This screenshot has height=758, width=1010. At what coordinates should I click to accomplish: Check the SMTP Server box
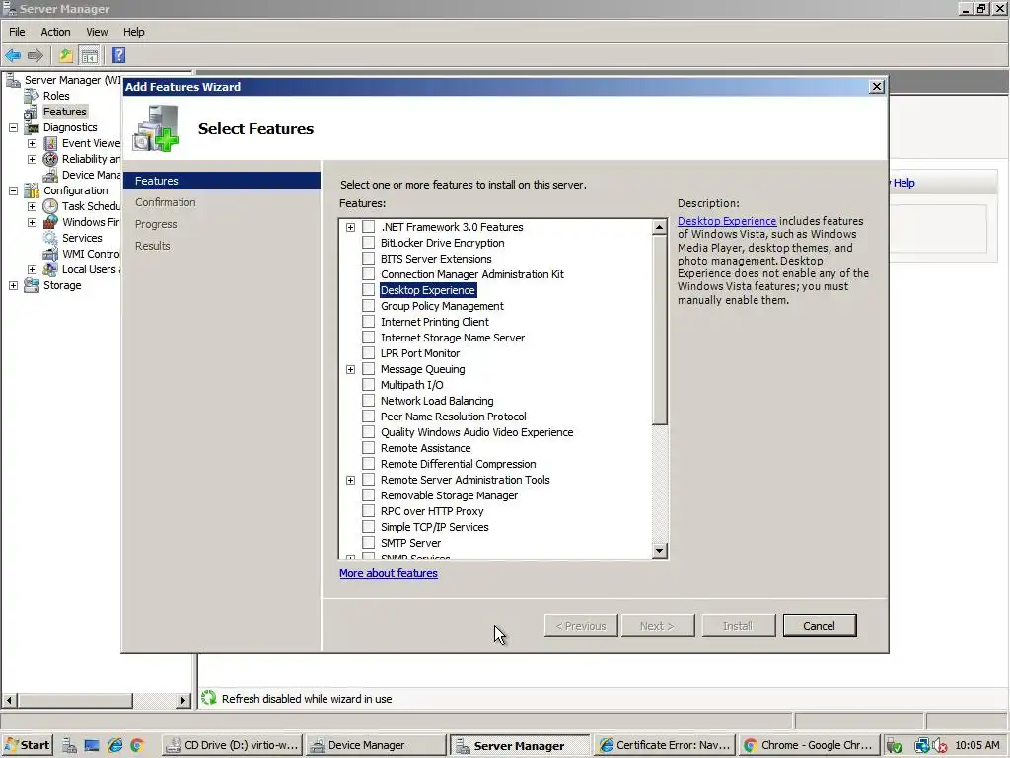click(369, 543)
